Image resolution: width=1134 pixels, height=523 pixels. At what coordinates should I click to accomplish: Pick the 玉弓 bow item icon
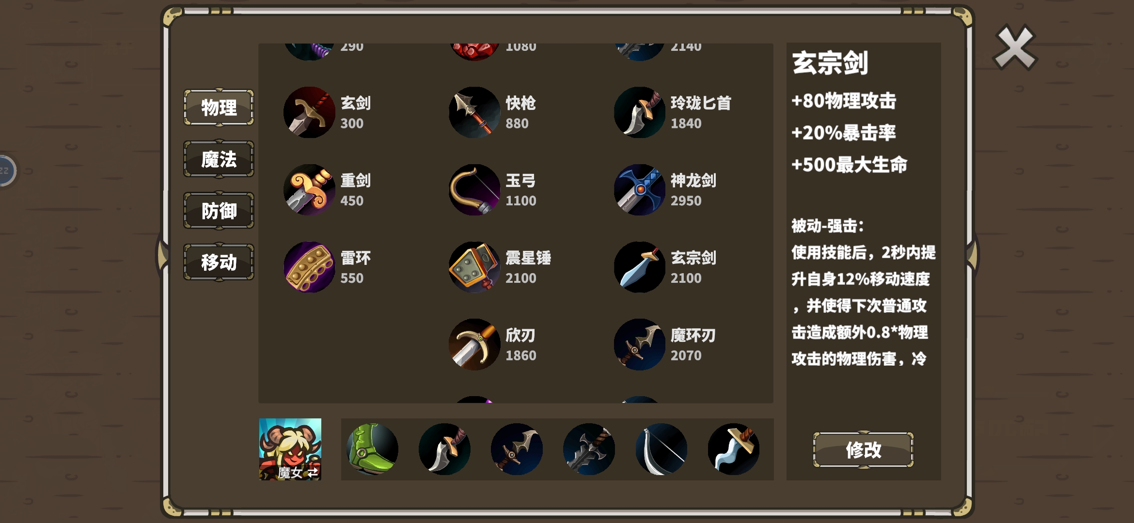tap(474, 190)
